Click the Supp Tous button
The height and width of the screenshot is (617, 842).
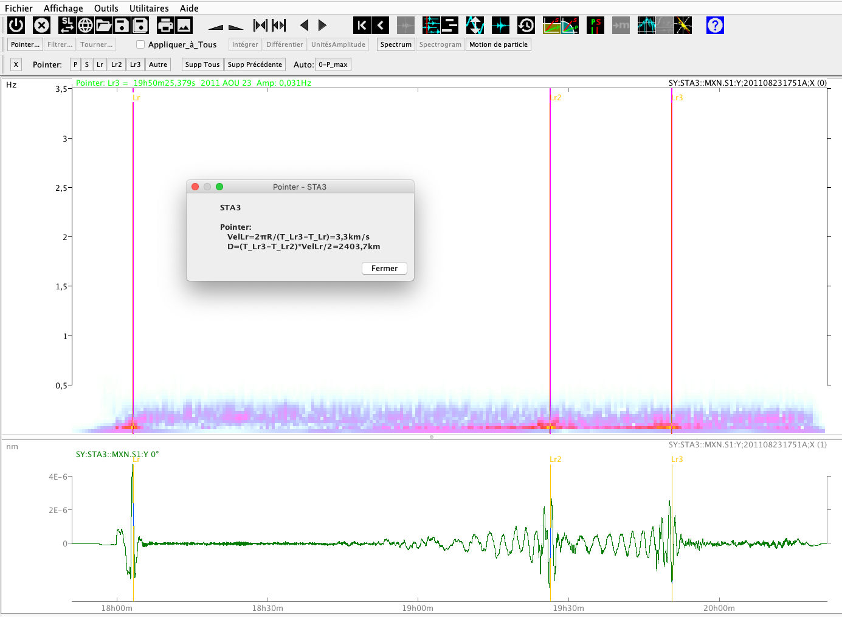click(x=202, y=64)
